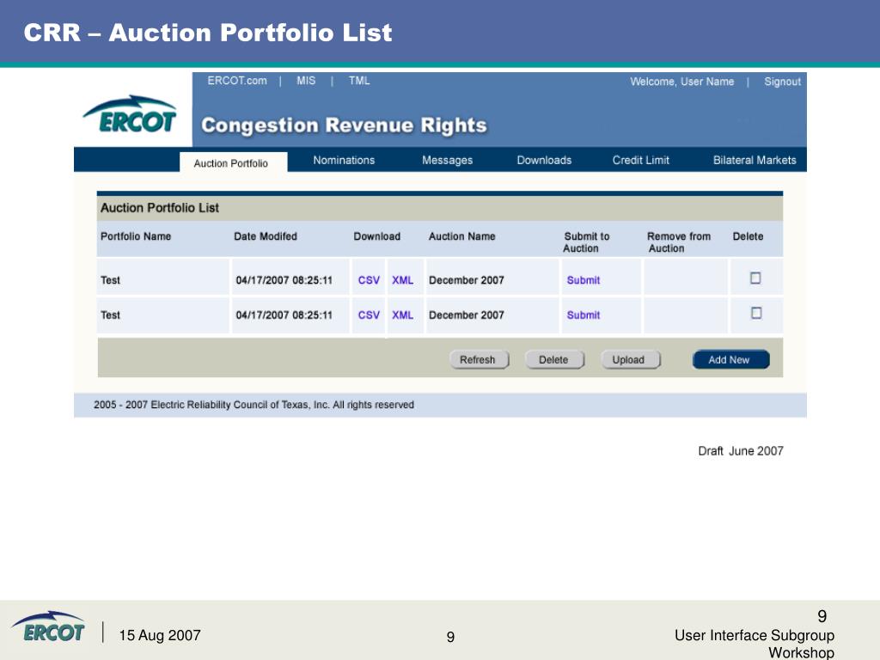Viewport: 880px width, 660px height.
Task: Open the Downloads tab
Action: pyautogui.click(x=544, y=161)
